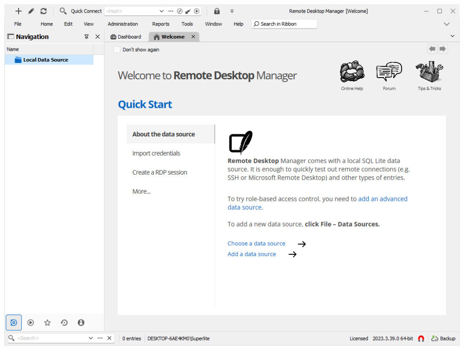464x350 pixels.
Task: Tick the Don't show again checkbox
Action: pyautogui.click(x=117, y=49)
